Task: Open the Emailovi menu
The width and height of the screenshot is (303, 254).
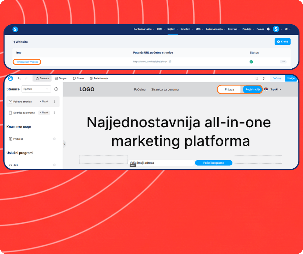Action: coord(187,29)
